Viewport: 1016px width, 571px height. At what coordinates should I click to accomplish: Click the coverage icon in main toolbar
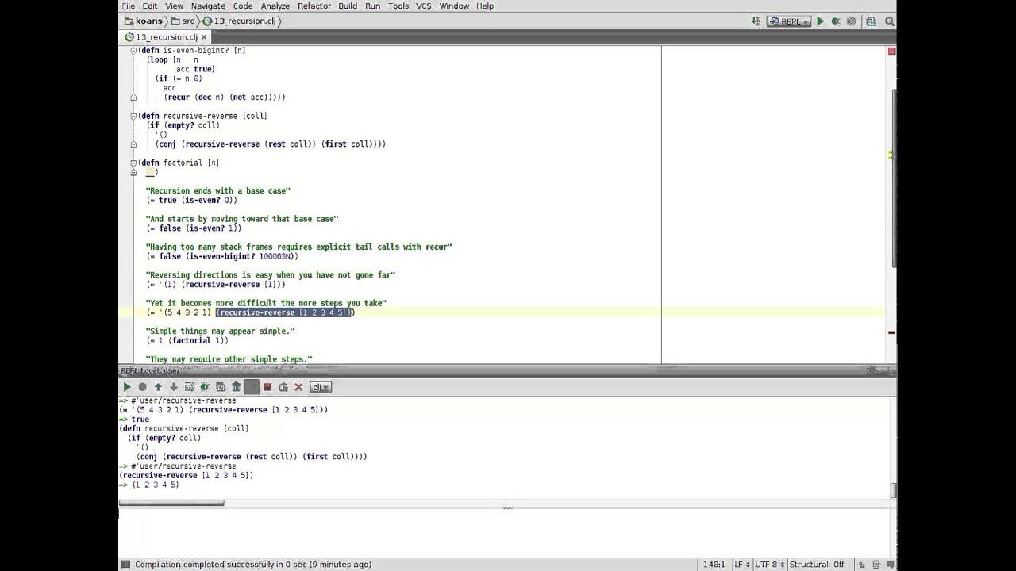[x=850, y=21]
